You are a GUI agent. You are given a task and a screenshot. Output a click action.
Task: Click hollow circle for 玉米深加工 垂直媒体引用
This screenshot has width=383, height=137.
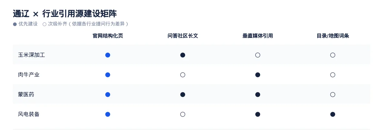point(258,55)
